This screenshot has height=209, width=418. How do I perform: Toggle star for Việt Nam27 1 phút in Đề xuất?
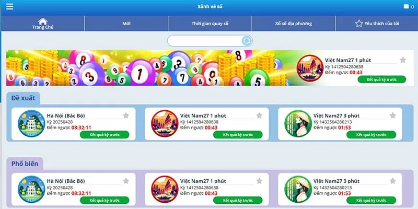[x=259, y=115]
